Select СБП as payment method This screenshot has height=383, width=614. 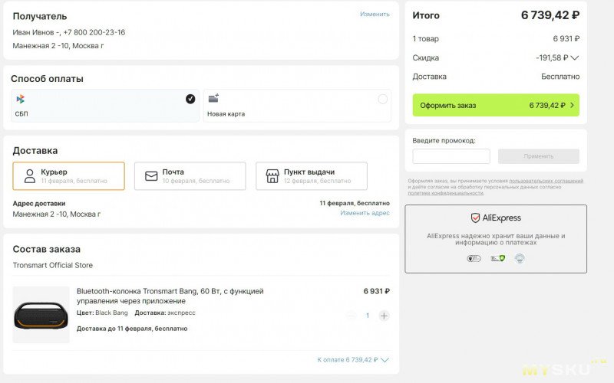point(105,106)
